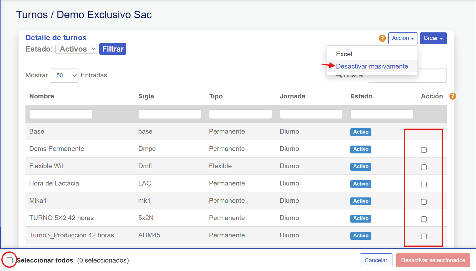This screenshot has height=271, width=476.
Task: Choose Excel from the Acción menu
Action: [x=344, y=54]
